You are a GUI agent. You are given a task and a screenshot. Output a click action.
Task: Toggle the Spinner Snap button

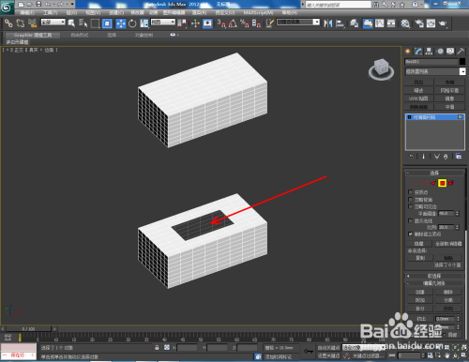pyautogui.click(x=256, y=23)
